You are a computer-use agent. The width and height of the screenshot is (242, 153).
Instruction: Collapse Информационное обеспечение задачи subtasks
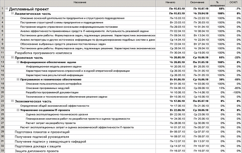pyautogui.click(x=18, y=62)
